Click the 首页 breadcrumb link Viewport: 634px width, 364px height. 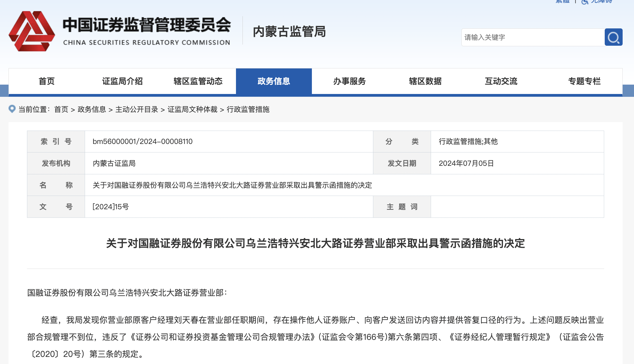tap(61, 109)
